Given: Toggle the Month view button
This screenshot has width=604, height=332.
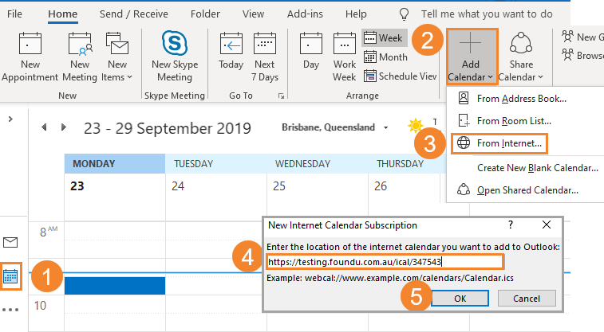Looking at the screenshot, I should (x=386, y=57).
